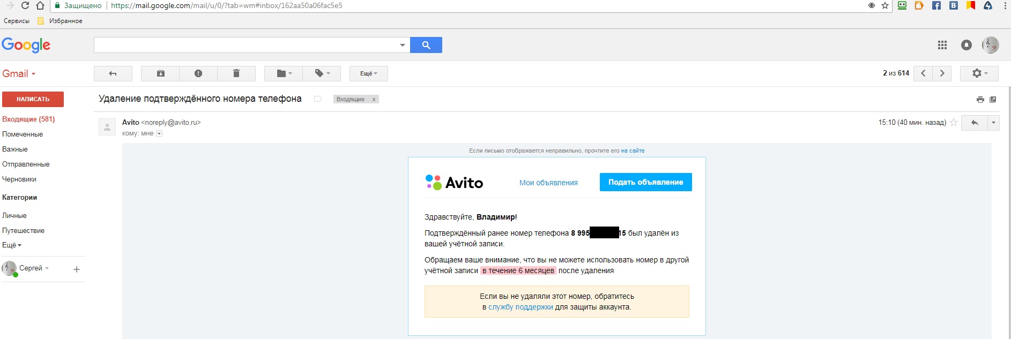Open the VK extension icon
Image resolution: width=1011 pixels, height=339 pixels.
point(954,5)
